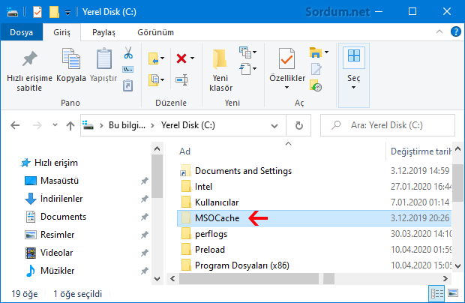
Task: Click the Kopyala copy icon
Action: (71, 58)
